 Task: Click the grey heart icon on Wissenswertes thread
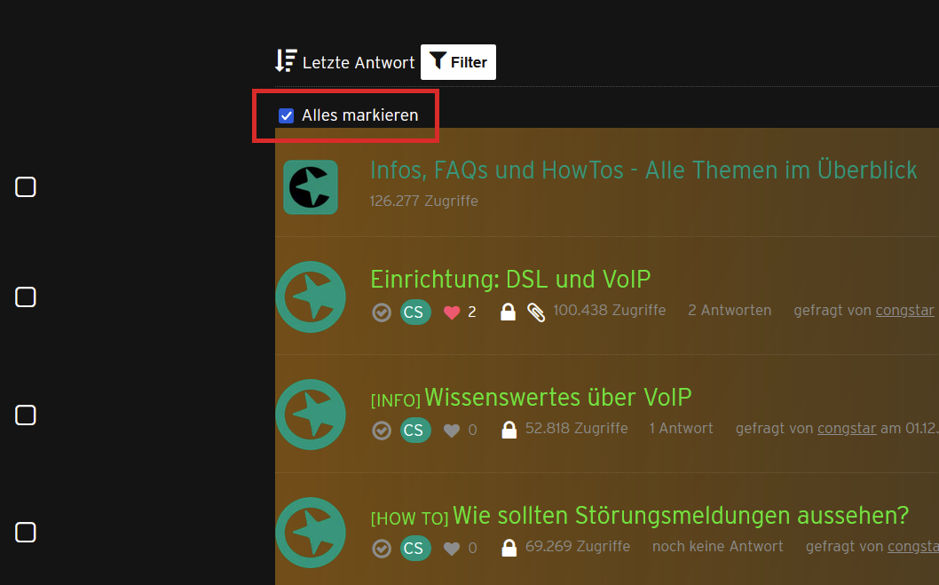[452, 430]
